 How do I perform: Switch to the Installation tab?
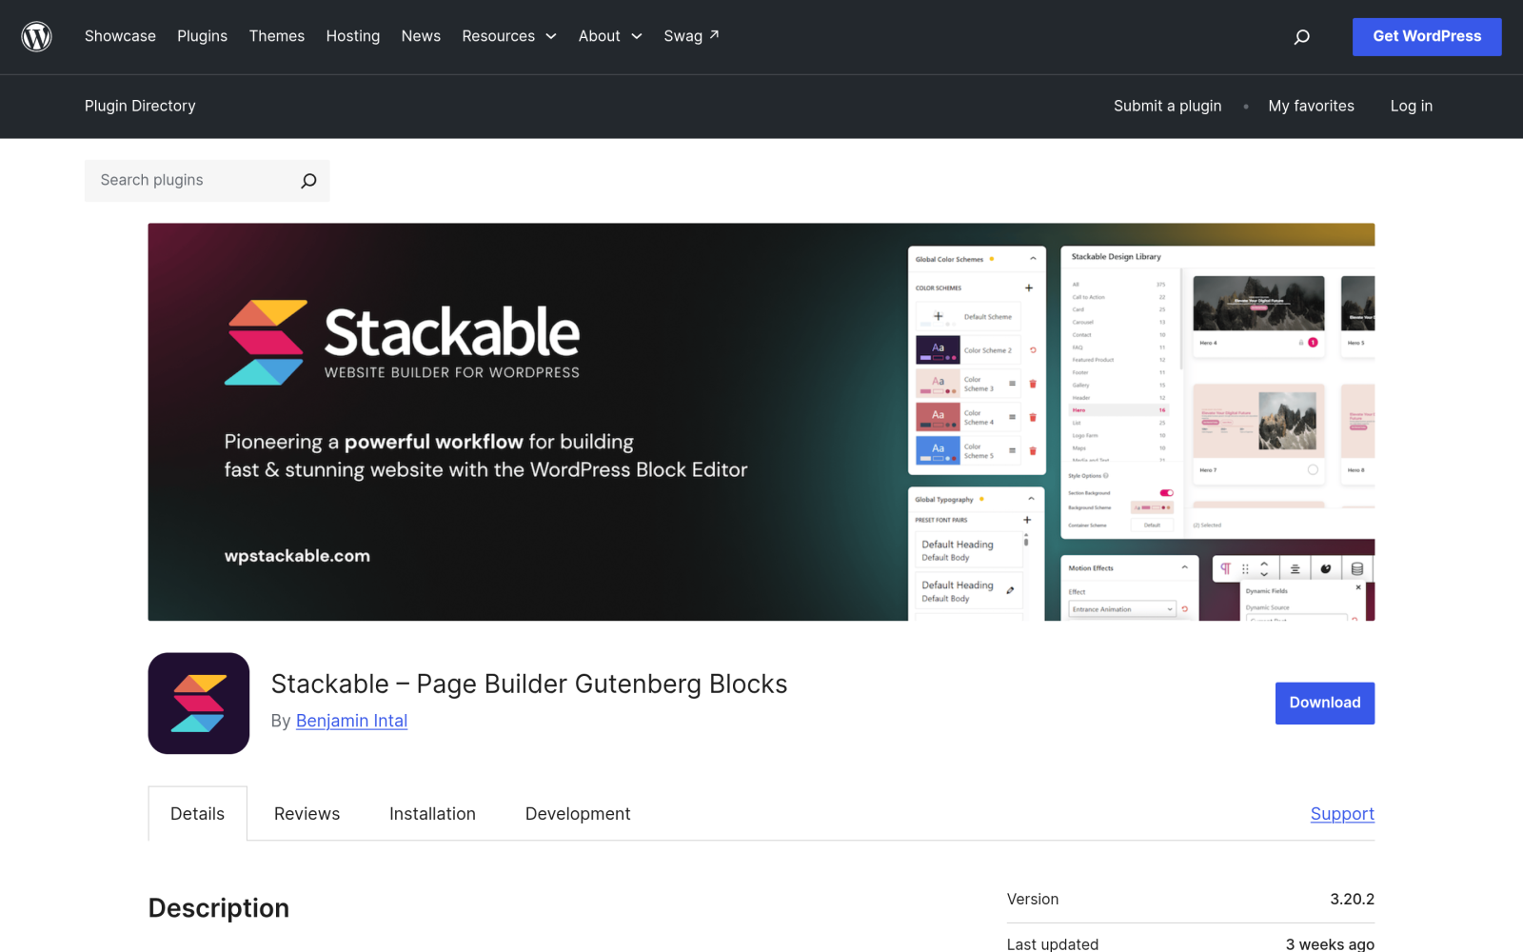click(432, 814)
